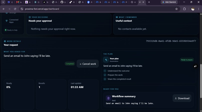The image size is (202, 112).
Task: Select the work ID 793319d8 text
Action: click(x=171, y=41)
